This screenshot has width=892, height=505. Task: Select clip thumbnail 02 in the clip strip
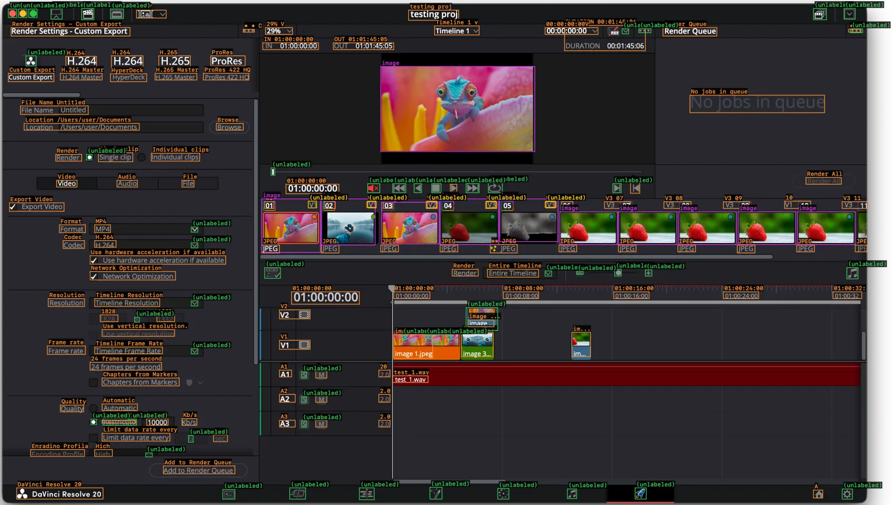pos(349,227)
